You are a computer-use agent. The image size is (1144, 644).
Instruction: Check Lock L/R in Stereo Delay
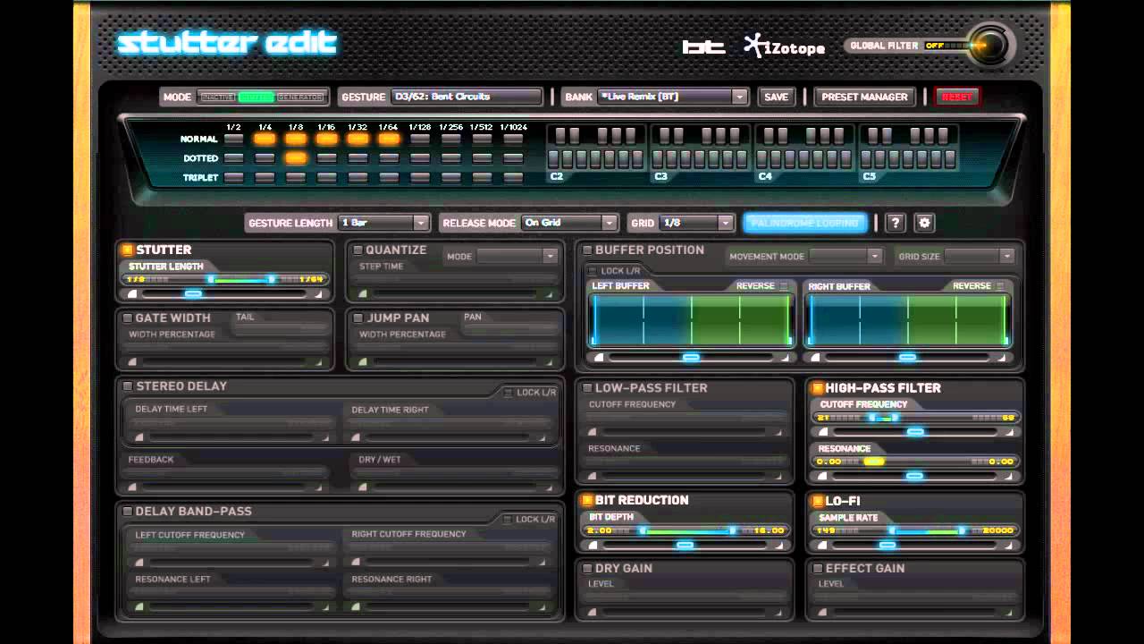(509, 393)
